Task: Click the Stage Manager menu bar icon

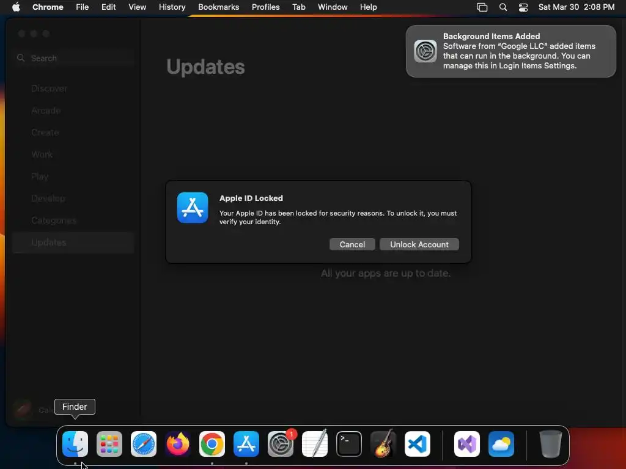Action: 482,7
